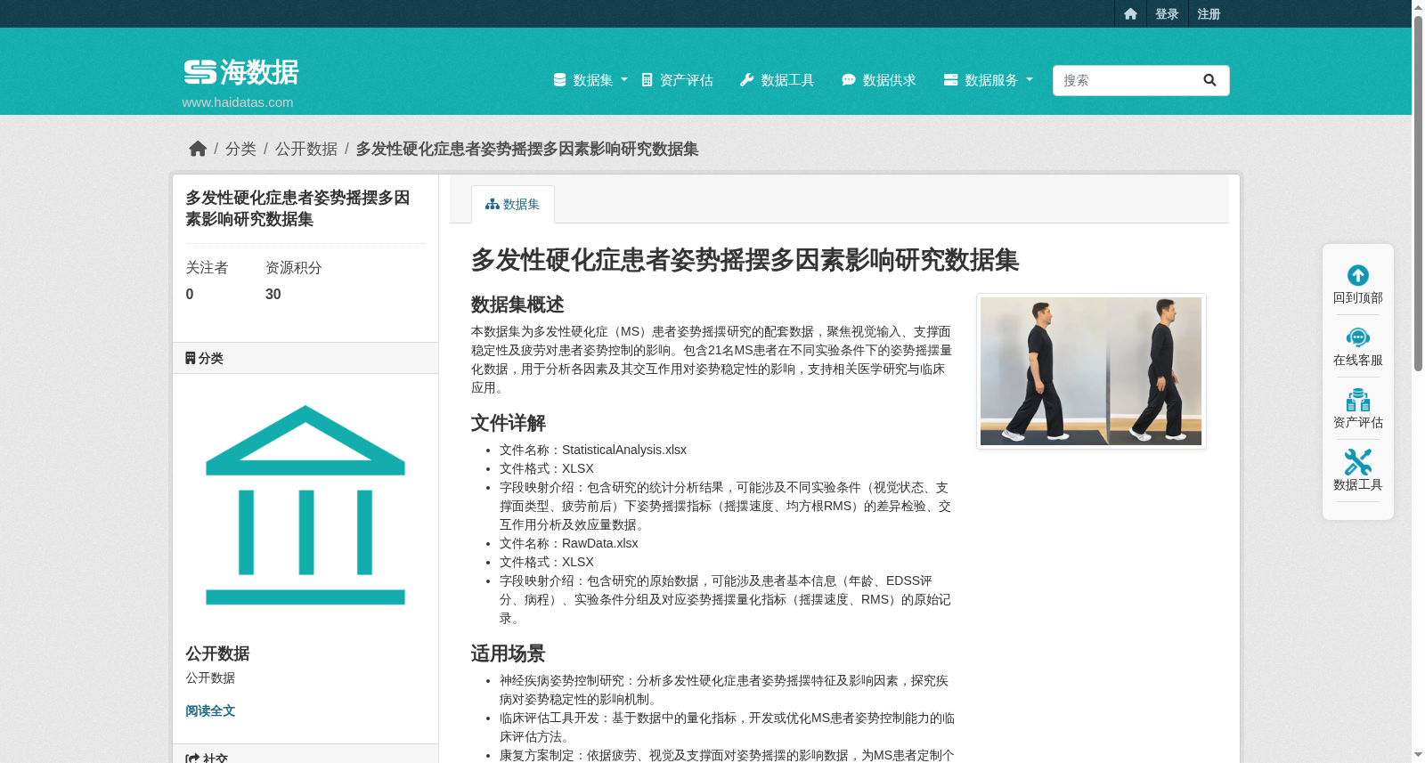This screenshot has height=763, width=1425.
Task: Click the dataset name in breadcrumb
Action: click(527, 149)
